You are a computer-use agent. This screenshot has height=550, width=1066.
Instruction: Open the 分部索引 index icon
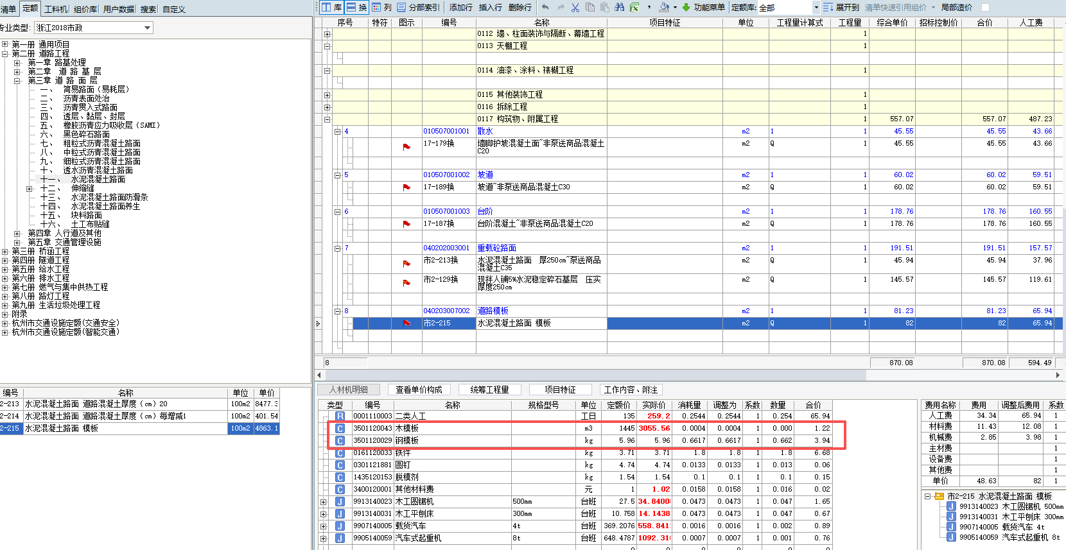click(401, 7)
